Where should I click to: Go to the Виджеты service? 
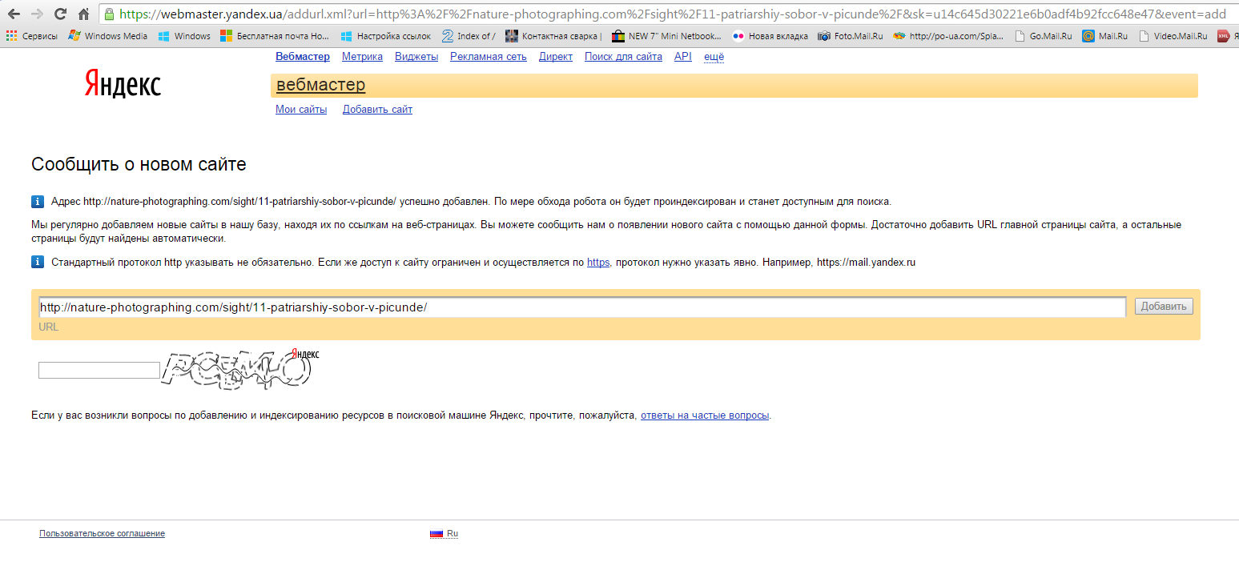416,57
